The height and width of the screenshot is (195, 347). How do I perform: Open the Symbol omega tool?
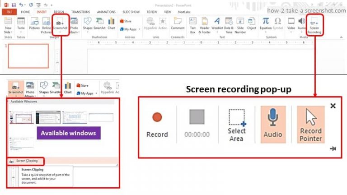point(278,23)
